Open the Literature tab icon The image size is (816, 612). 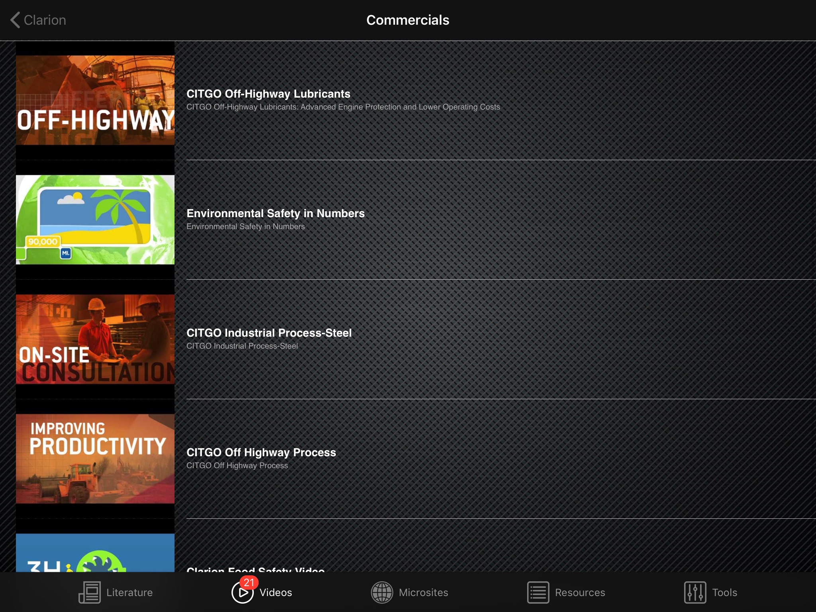click(x=90, y=592)
